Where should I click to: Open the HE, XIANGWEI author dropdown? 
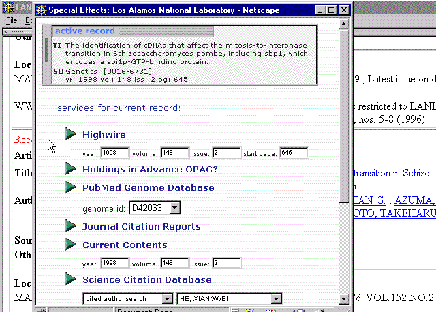point(276,299)
